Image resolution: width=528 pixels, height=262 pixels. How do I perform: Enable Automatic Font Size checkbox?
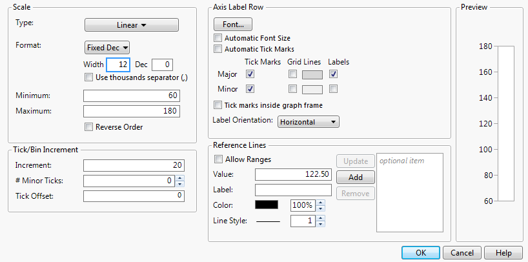point(218,38)
